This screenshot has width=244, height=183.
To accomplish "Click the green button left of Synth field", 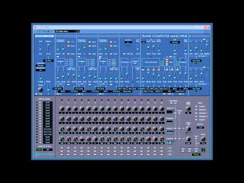I will 39,150.
